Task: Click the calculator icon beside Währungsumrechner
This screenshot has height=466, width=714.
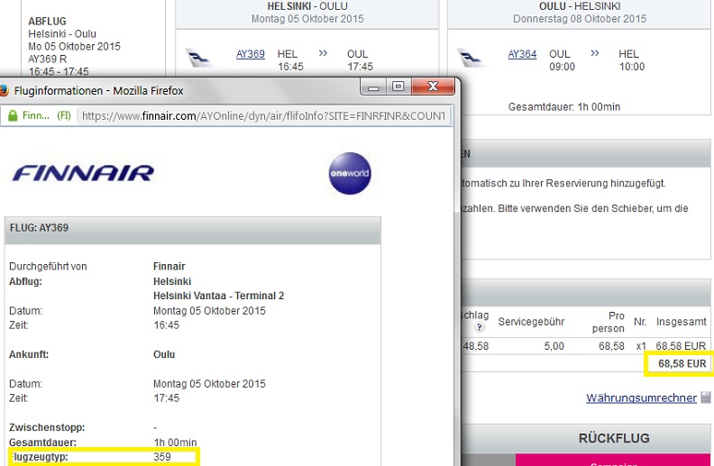Action: [x=705, y=397]
